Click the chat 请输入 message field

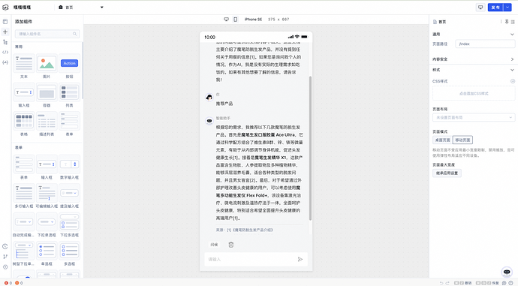click(x=256, y=259)
